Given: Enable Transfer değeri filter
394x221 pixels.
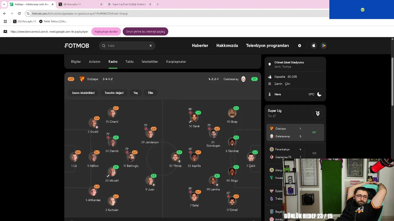Looking at the screenshot, I should click(114, 93).
